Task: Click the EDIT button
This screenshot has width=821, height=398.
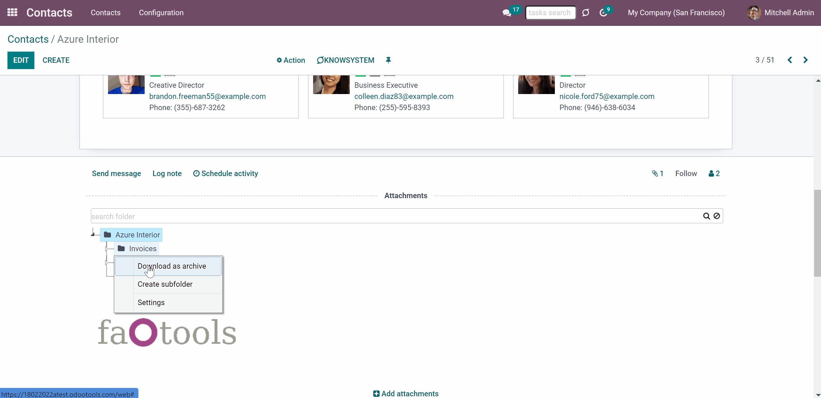Action: coord(21,60)
